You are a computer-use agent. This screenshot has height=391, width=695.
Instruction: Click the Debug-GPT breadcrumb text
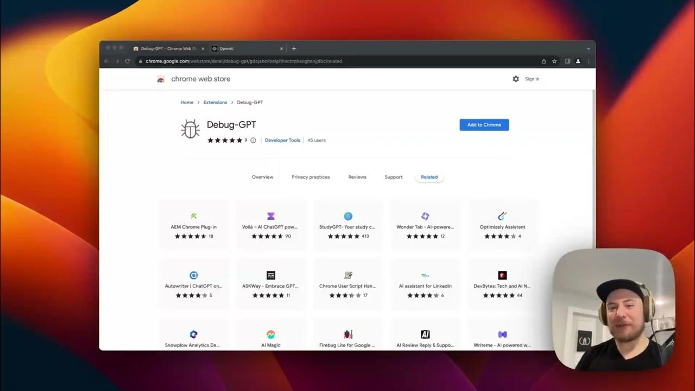(x=250, y=102)
